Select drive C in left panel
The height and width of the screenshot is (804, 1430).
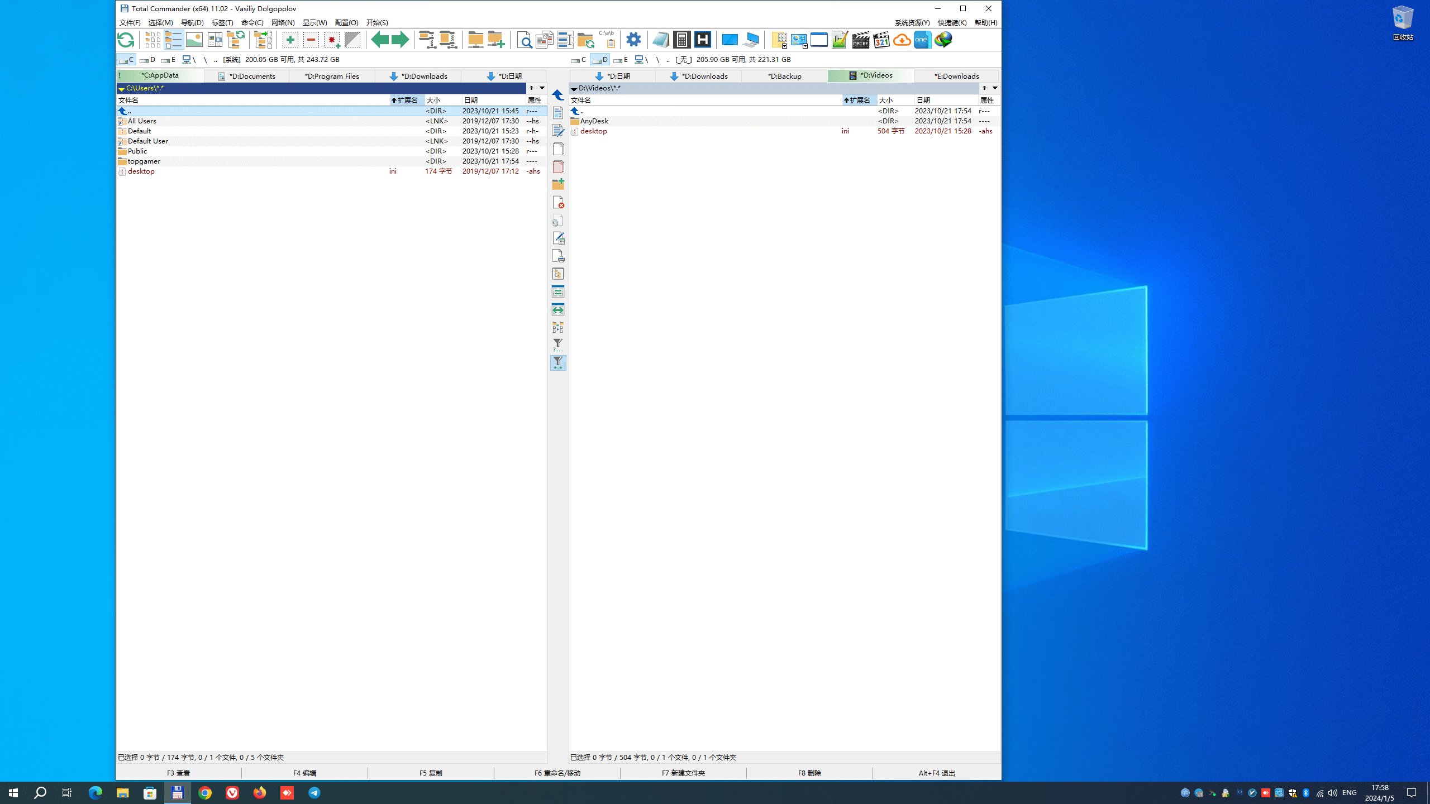pyautogui.click(x=126, y=60)
